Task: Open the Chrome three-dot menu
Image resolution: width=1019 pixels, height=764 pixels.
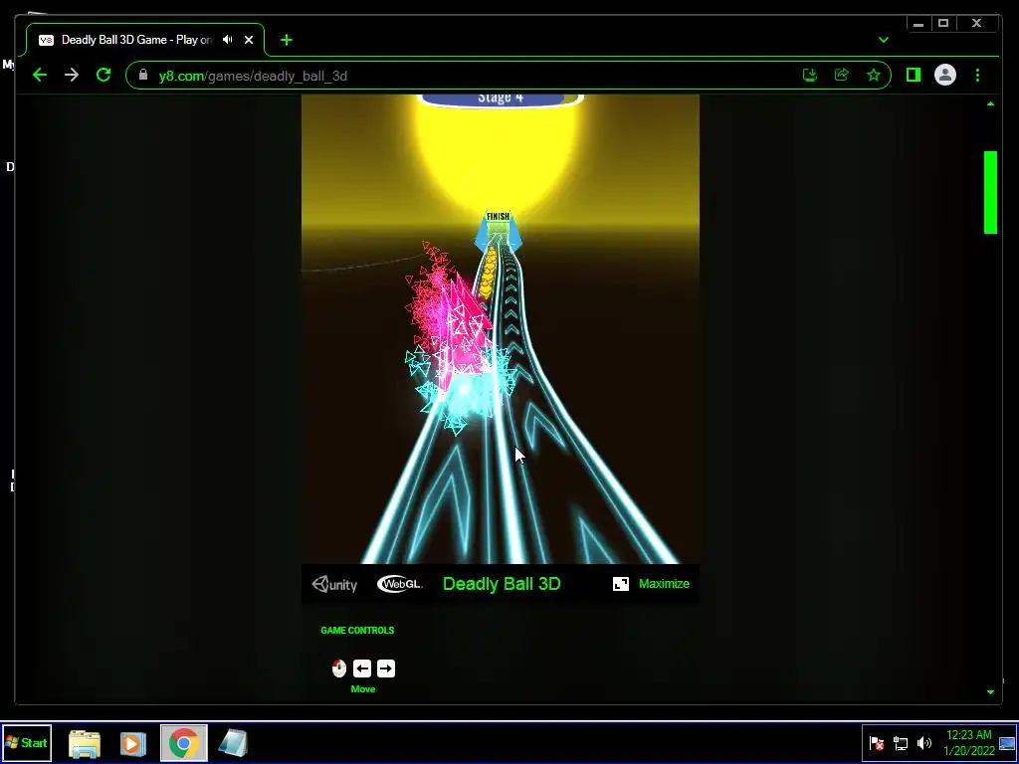Action: coord(977,76)
